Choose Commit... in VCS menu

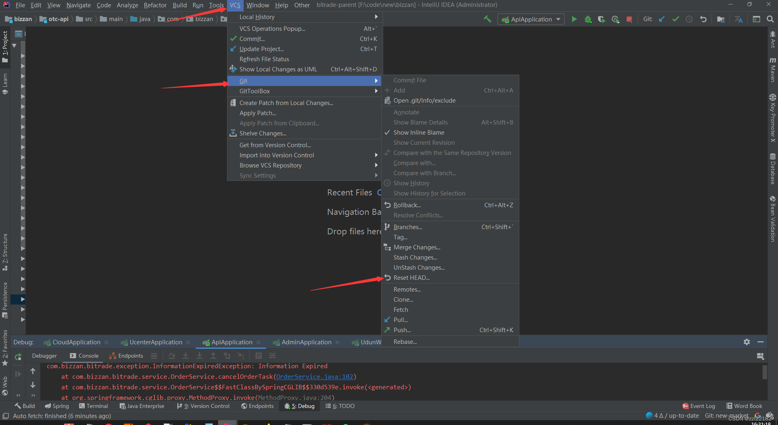[304, 39]
